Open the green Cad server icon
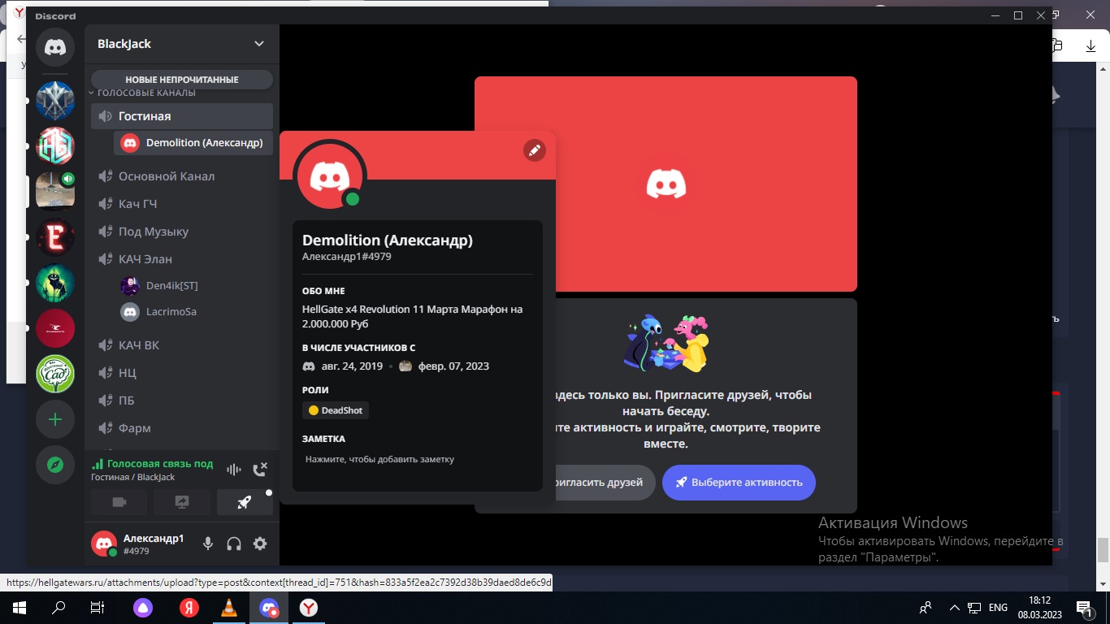 pos(55,374)
